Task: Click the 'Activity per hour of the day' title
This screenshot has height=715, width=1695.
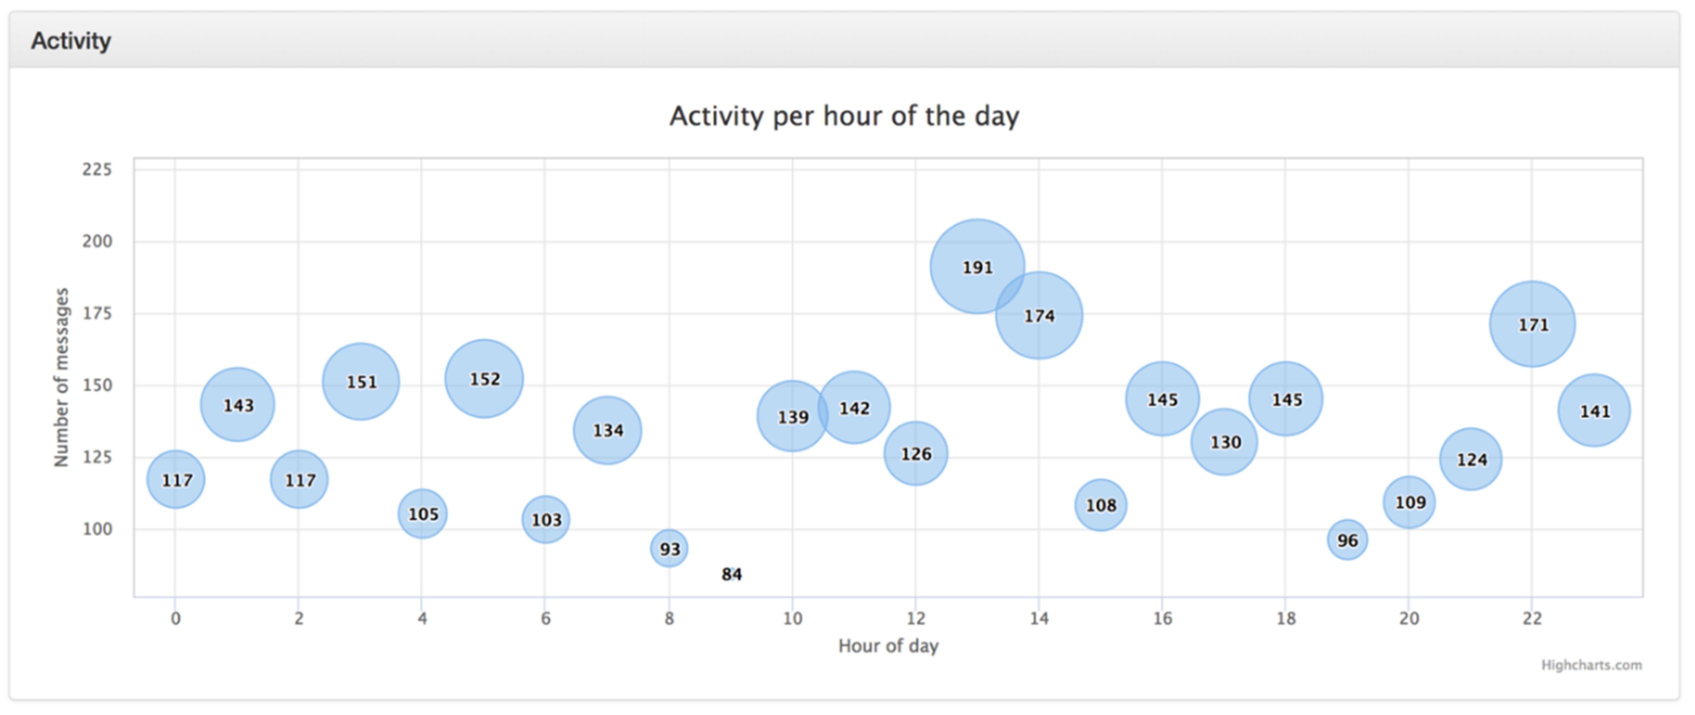Action: pyautogui.click(x=844, y=116)
